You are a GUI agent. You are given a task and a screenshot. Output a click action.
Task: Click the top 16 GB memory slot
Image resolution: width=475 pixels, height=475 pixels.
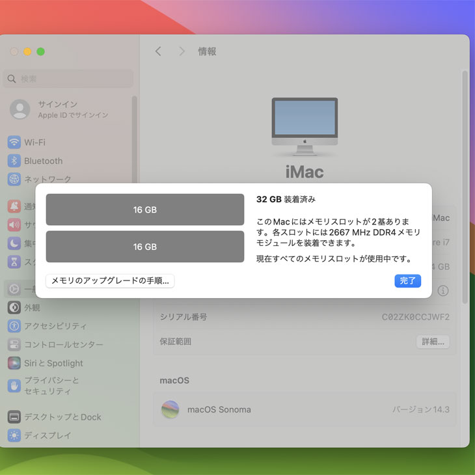pyautogui.click(x=145, y=210)
